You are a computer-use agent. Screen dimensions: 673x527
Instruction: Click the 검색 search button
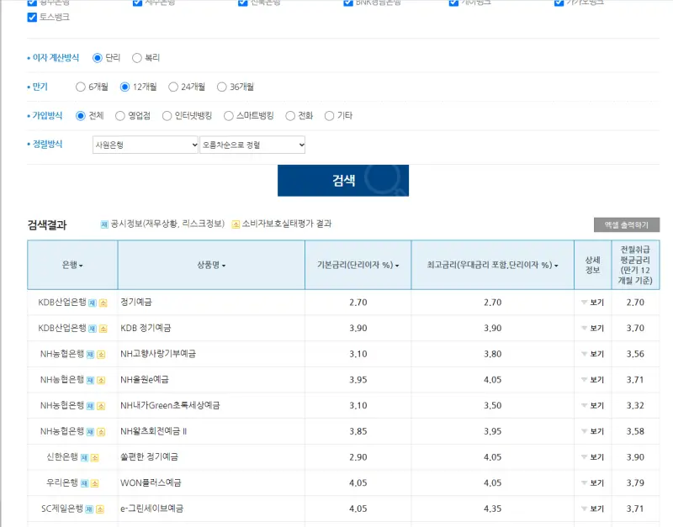point(343,181)
